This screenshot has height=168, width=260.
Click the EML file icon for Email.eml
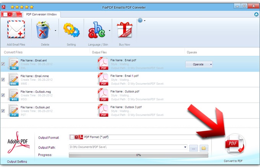13,64
